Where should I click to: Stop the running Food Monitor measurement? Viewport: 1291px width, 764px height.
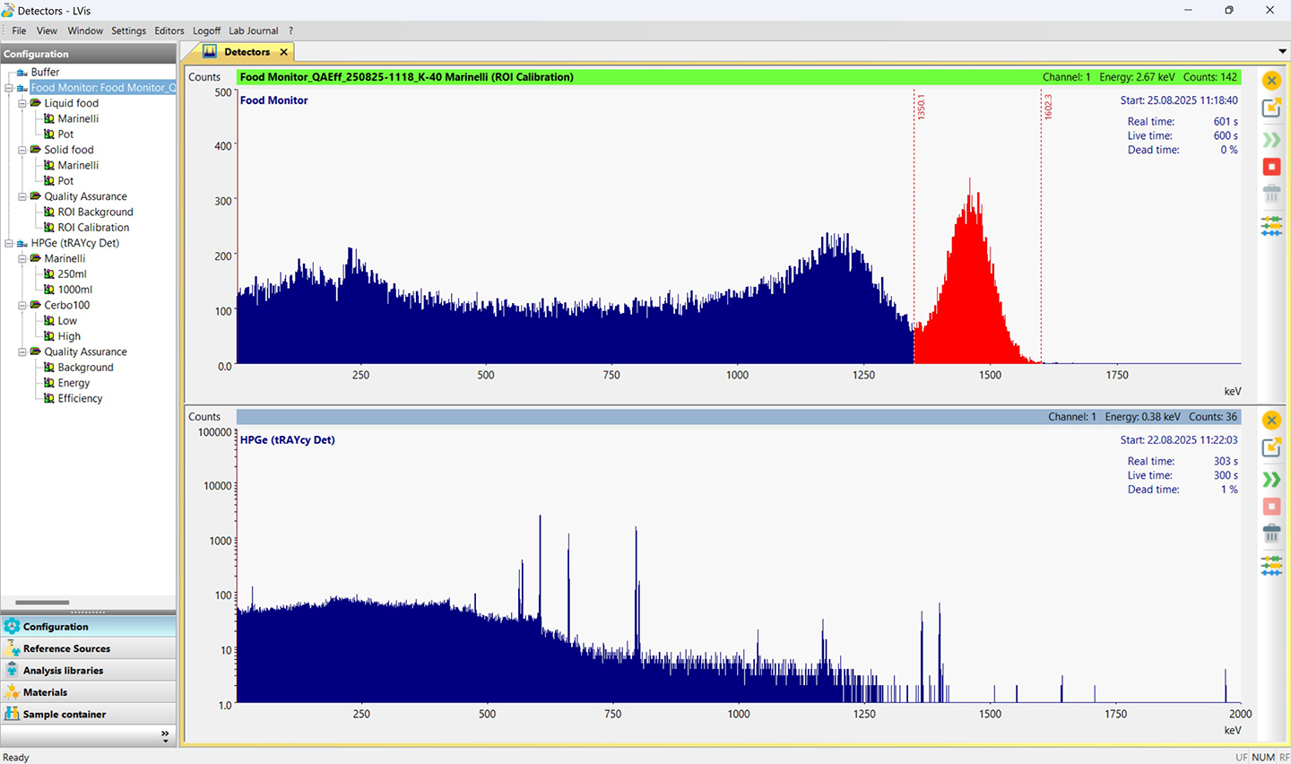click(1271, 167)
